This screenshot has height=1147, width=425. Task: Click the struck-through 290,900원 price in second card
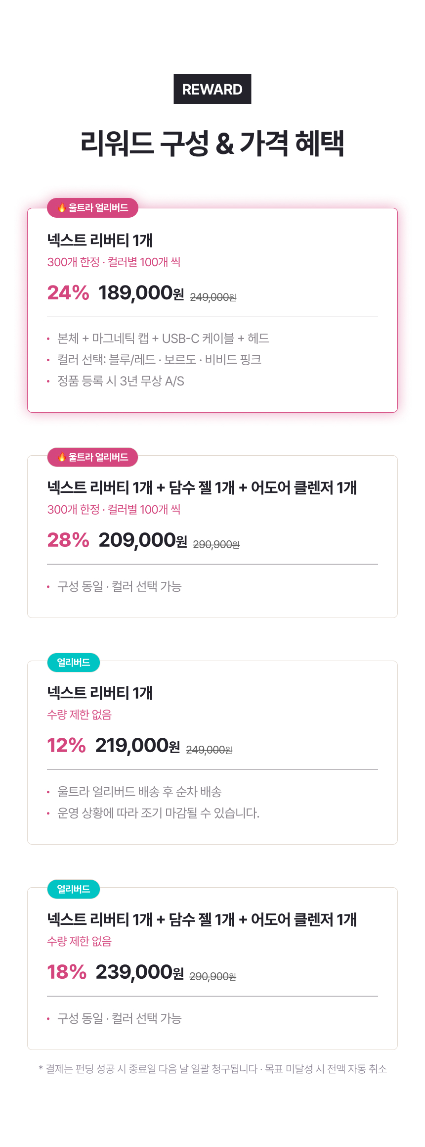coord(216,544)
